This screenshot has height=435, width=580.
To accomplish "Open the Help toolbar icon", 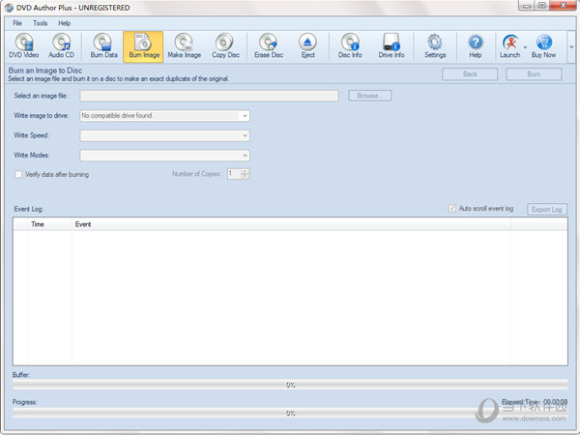I will point(476,46).
